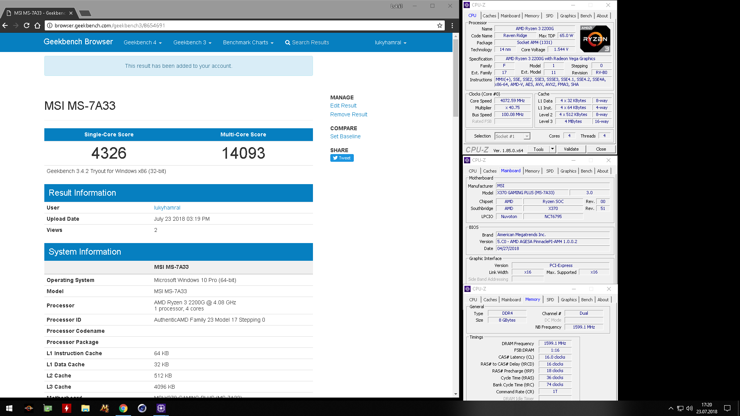Open the Windows notification center
Image resolution: width=740 pixels, height=416 pixels.
pyautogui.click(x=727, y=408)
